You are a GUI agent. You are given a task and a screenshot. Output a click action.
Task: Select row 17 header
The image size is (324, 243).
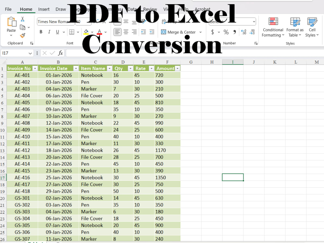(x=3, y=178)
